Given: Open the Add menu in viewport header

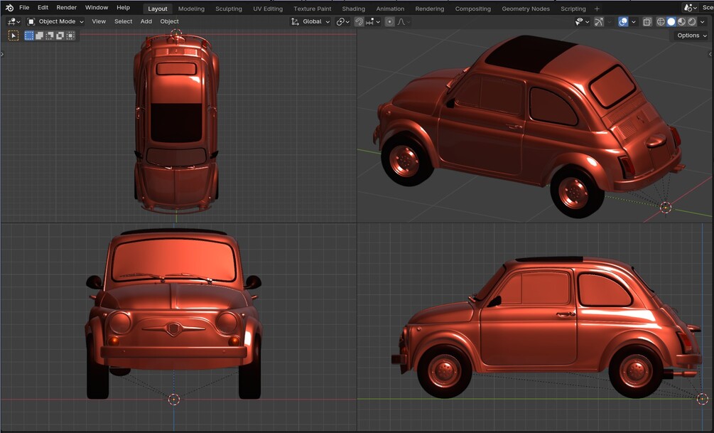Looking at the screenshot, I should 146,21.
